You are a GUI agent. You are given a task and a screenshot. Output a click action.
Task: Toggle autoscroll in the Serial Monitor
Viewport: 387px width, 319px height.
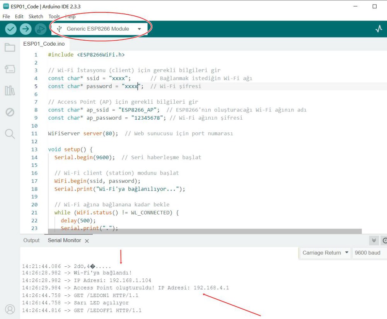(x=374, y=240)
